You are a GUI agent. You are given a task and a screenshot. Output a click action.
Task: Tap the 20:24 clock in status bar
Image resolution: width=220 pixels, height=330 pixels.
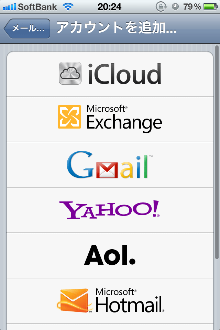tap(109, 7)
